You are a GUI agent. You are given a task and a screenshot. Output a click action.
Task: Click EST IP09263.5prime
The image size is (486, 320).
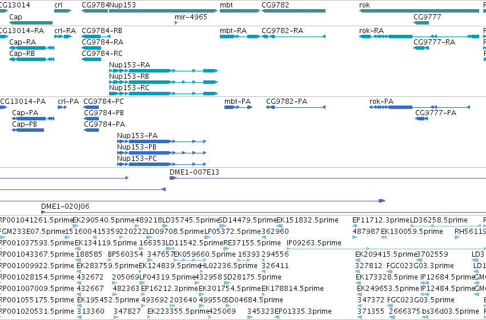(314, 243)
